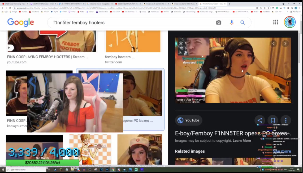Open the Windows Start menu
Image resolution: width=303 pixels, height=173 pixels.
click(3, 170)
